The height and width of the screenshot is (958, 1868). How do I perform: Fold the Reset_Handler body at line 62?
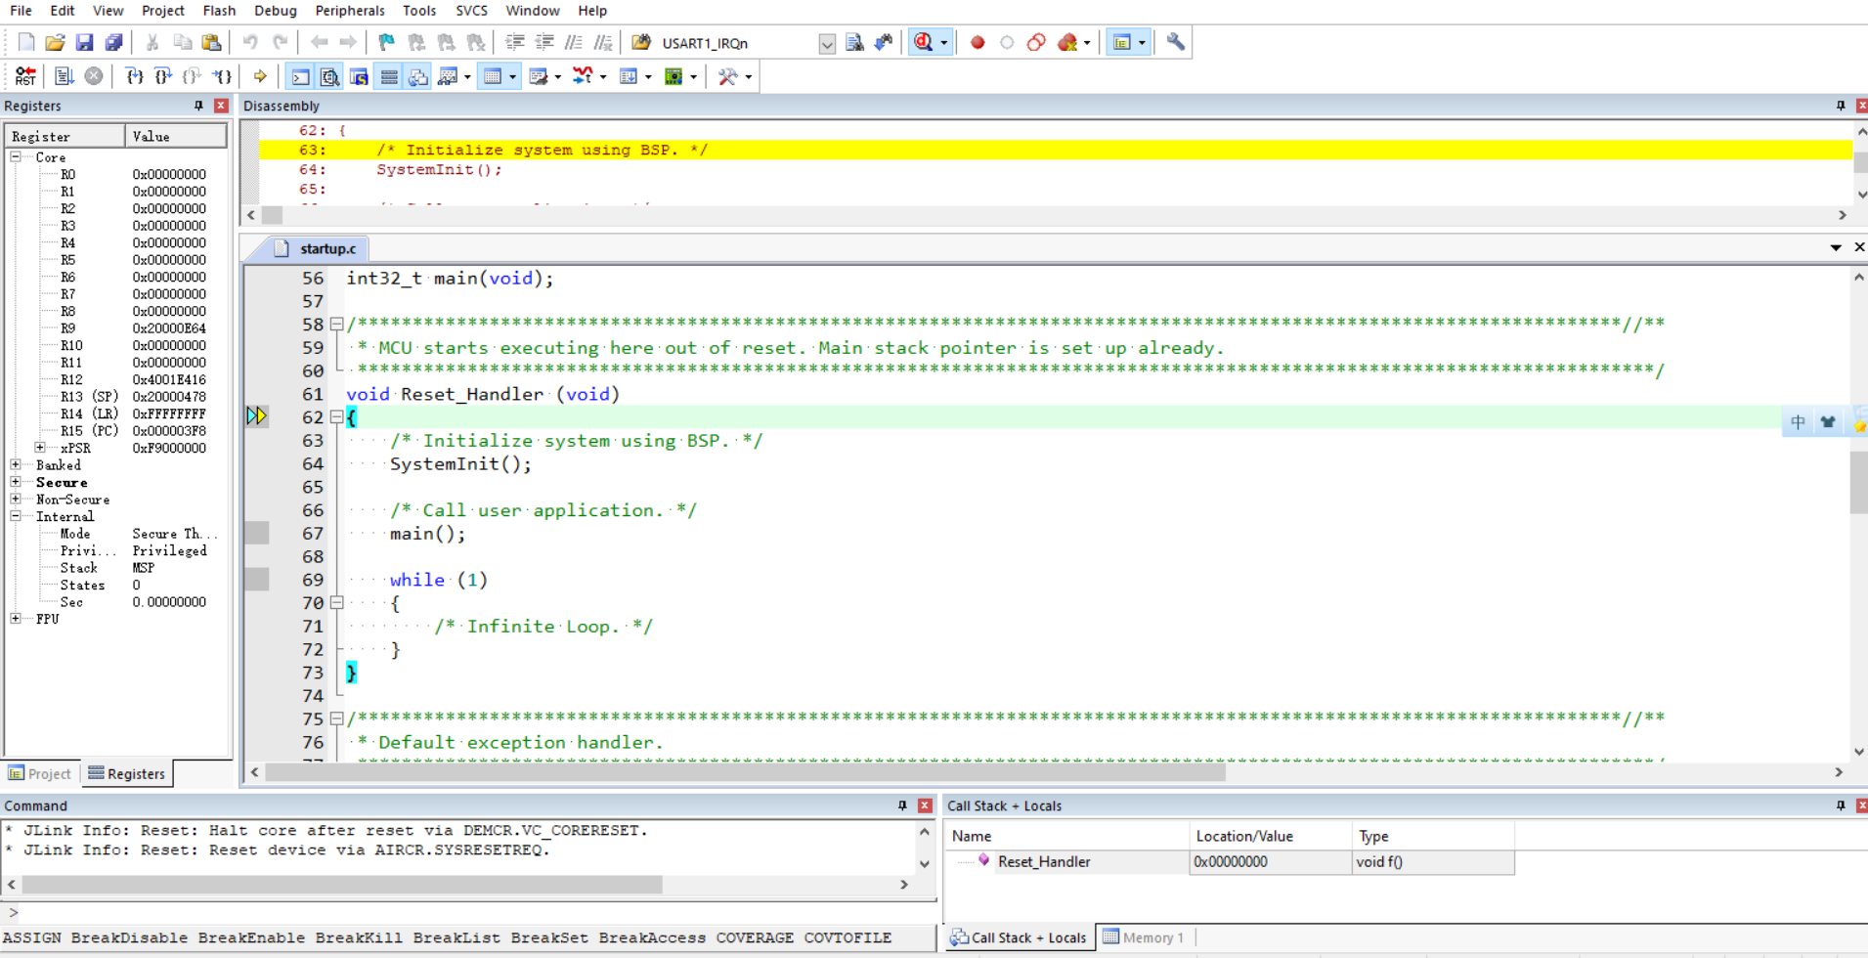point(336,417)
